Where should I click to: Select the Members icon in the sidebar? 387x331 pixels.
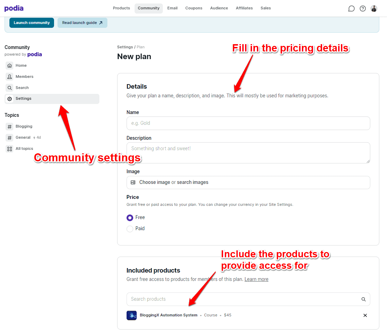[9, 76]
